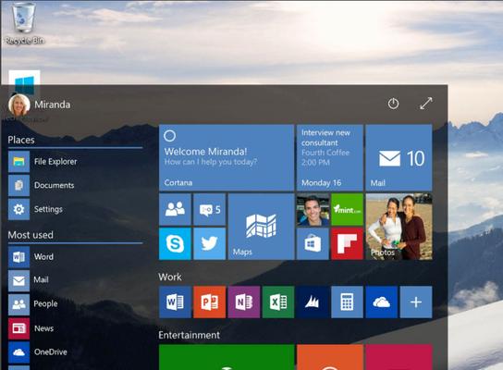Click the Work group heading

tap(170, 277)
